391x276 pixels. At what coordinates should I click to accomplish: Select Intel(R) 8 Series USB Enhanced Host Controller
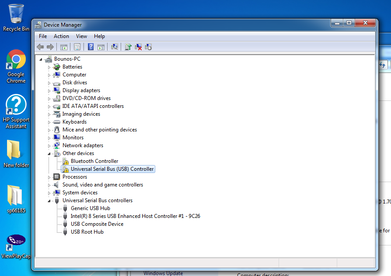135,216
